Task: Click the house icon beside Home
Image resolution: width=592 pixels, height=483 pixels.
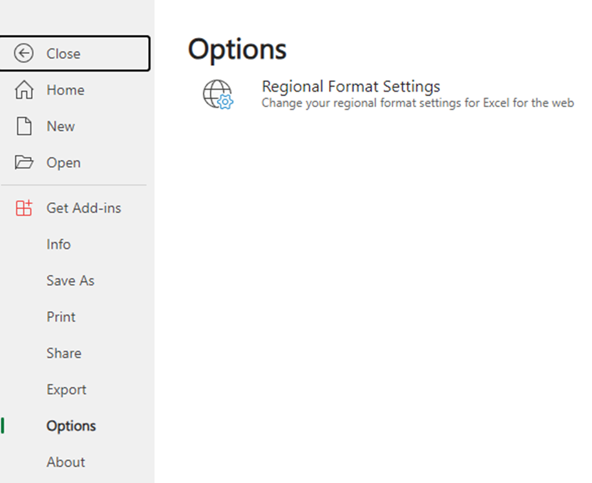Action: [24, 90]
